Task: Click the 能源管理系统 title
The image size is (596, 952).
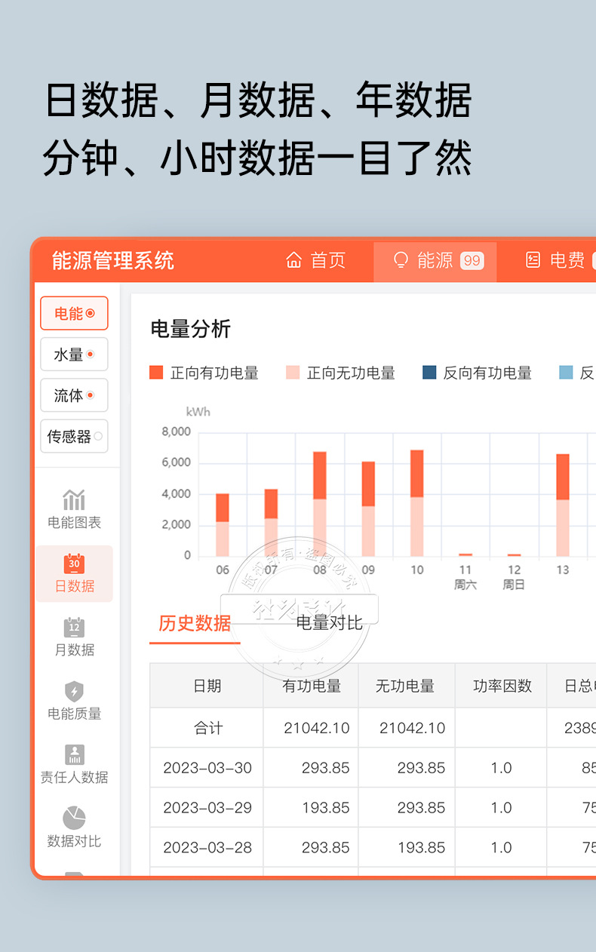Action: tap(113, 261)
